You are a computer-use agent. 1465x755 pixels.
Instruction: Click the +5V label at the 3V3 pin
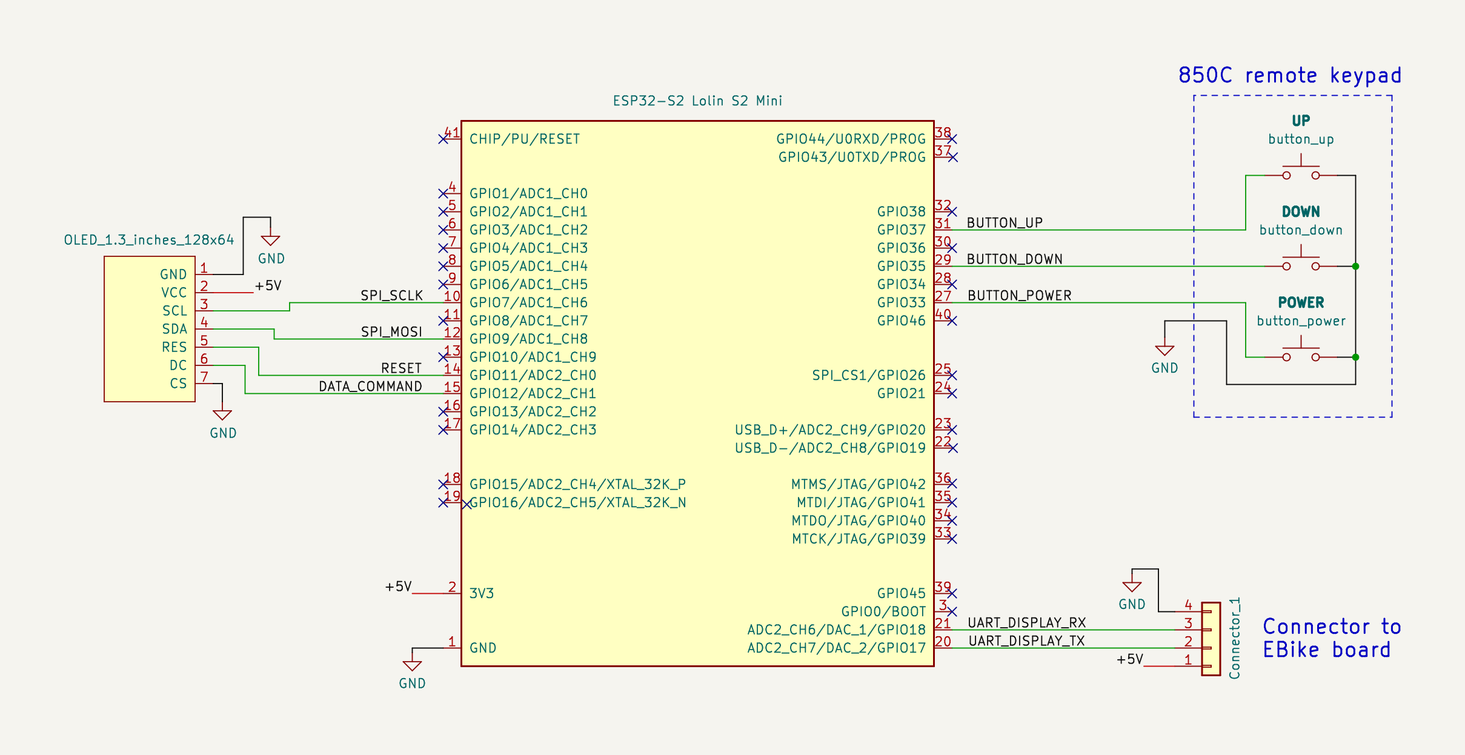[x=398, y=587]
